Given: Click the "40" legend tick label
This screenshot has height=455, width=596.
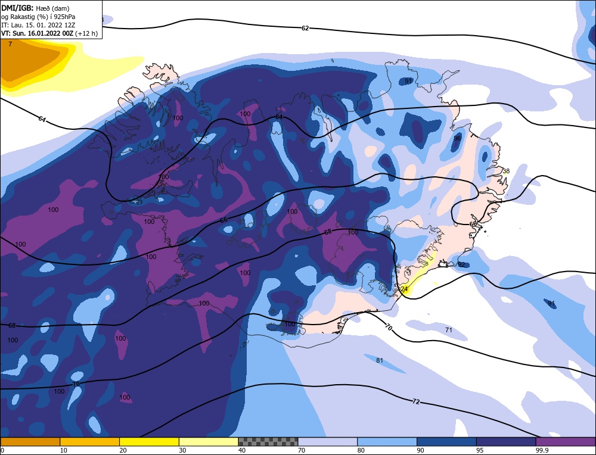Looking at the screenshot, I should point(243,450).
